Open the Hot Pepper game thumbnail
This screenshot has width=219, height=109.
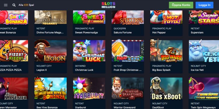166,17
